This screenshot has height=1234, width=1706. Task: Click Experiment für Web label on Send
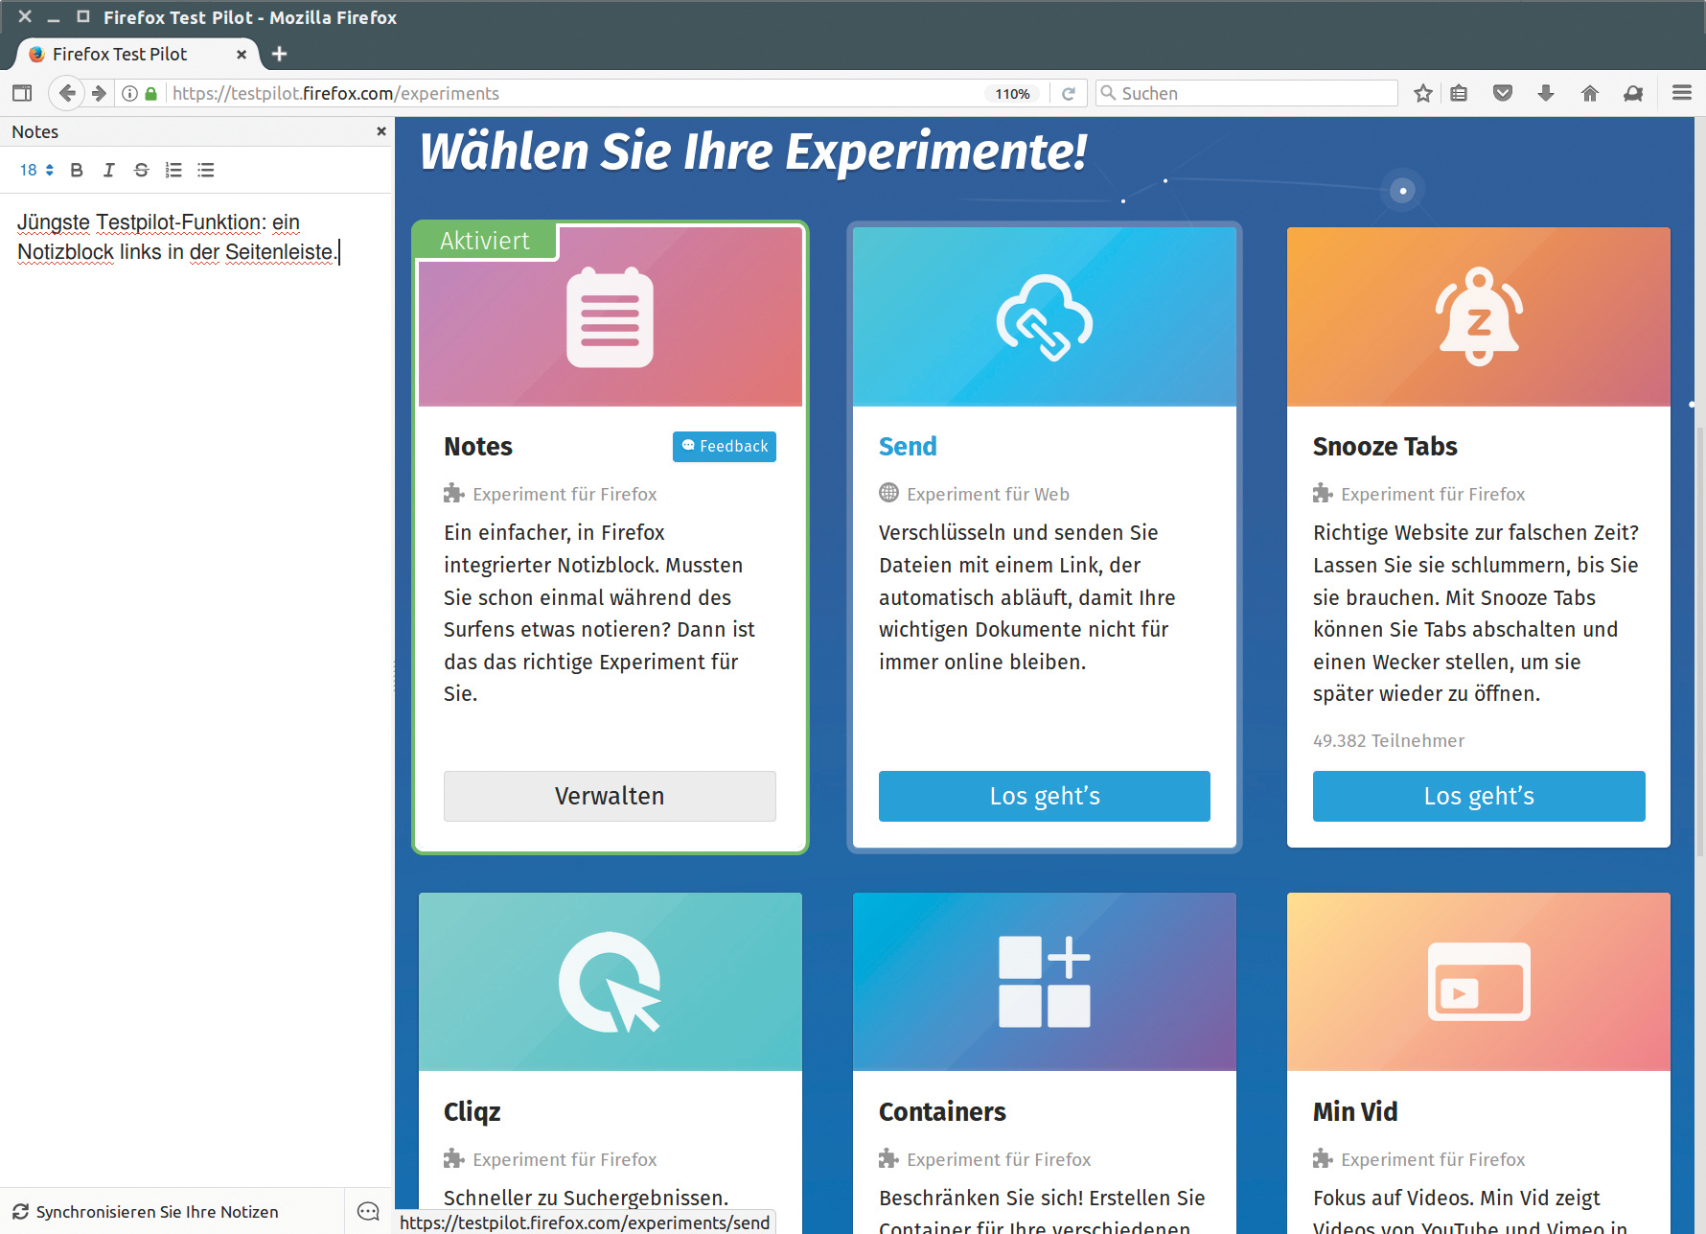pos(988,494)
